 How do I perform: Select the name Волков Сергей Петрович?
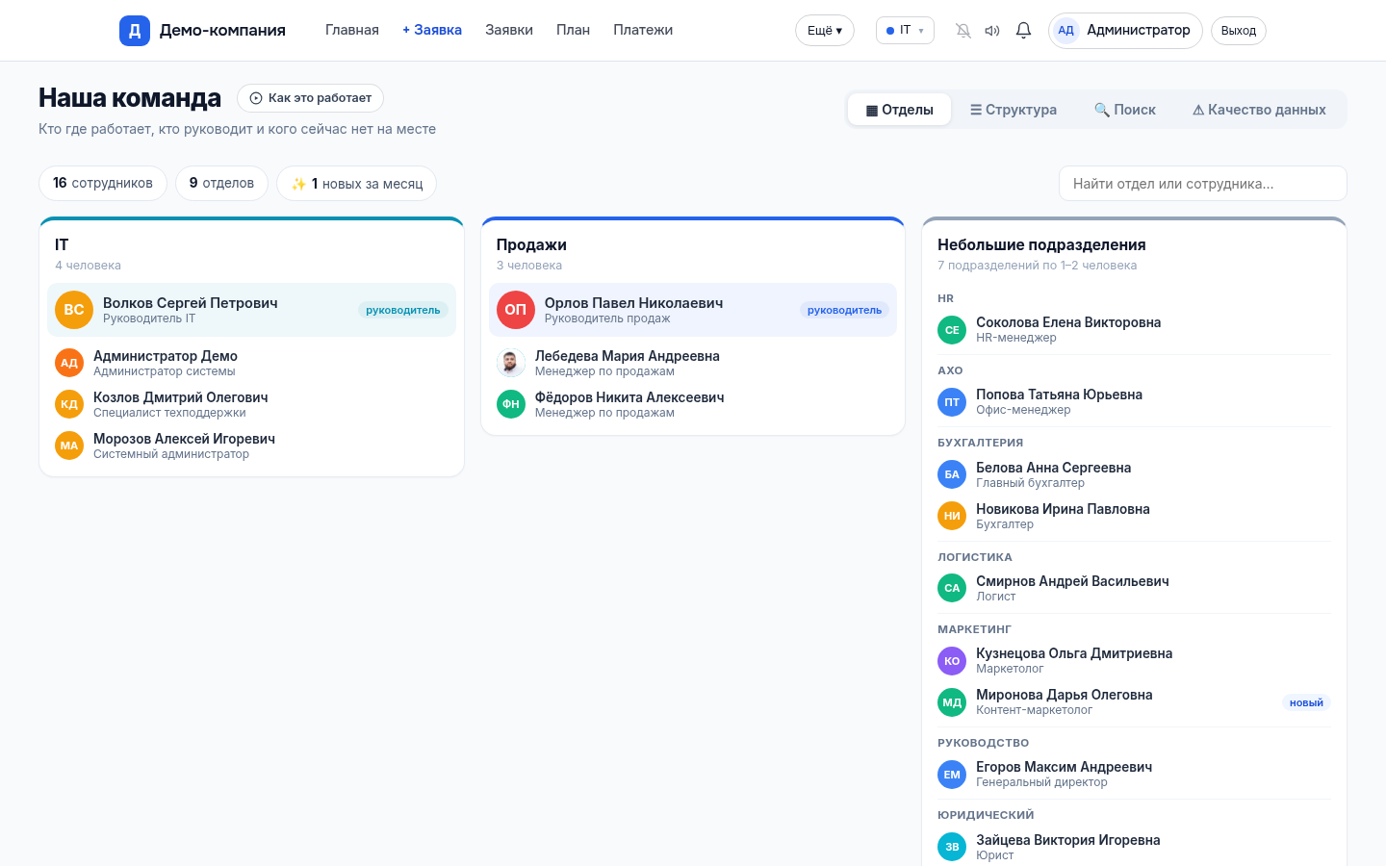pos(191,303)
